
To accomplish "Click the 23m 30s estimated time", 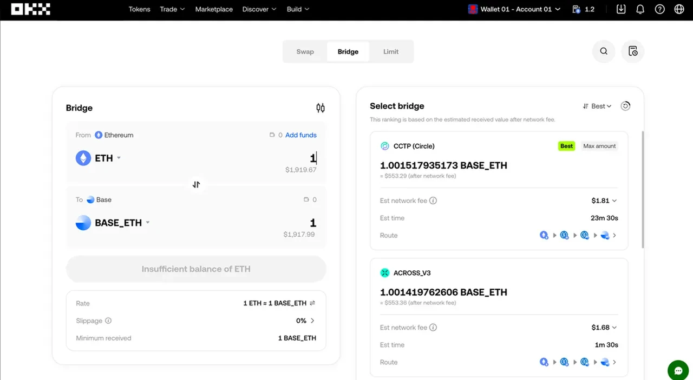I will (x=604, y=218).
